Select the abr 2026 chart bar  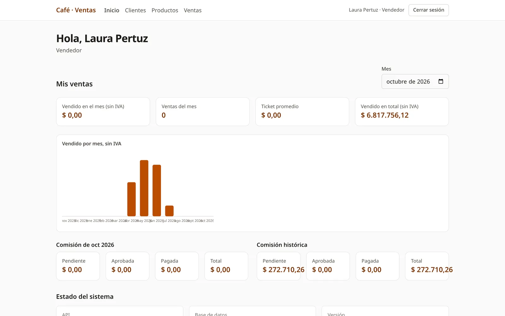coord(131,199)
